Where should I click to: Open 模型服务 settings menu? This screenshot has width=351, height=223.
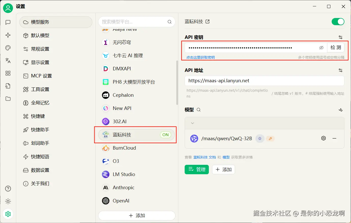[56, 22]
